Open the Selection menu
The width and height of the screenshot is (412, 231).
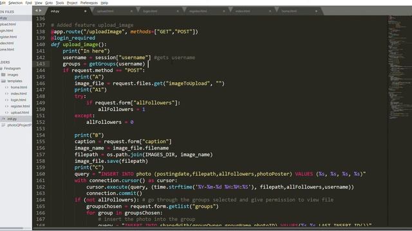point(15,3)
